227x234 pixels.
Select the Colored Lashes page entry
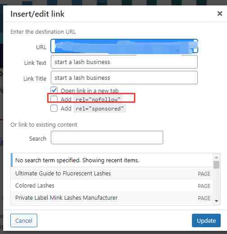pos(111,186)
